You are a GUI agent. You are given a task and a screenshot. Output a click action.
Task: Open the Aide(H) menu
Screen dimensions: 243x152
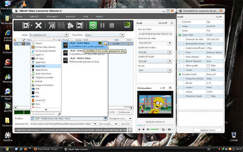click(99, 17)
